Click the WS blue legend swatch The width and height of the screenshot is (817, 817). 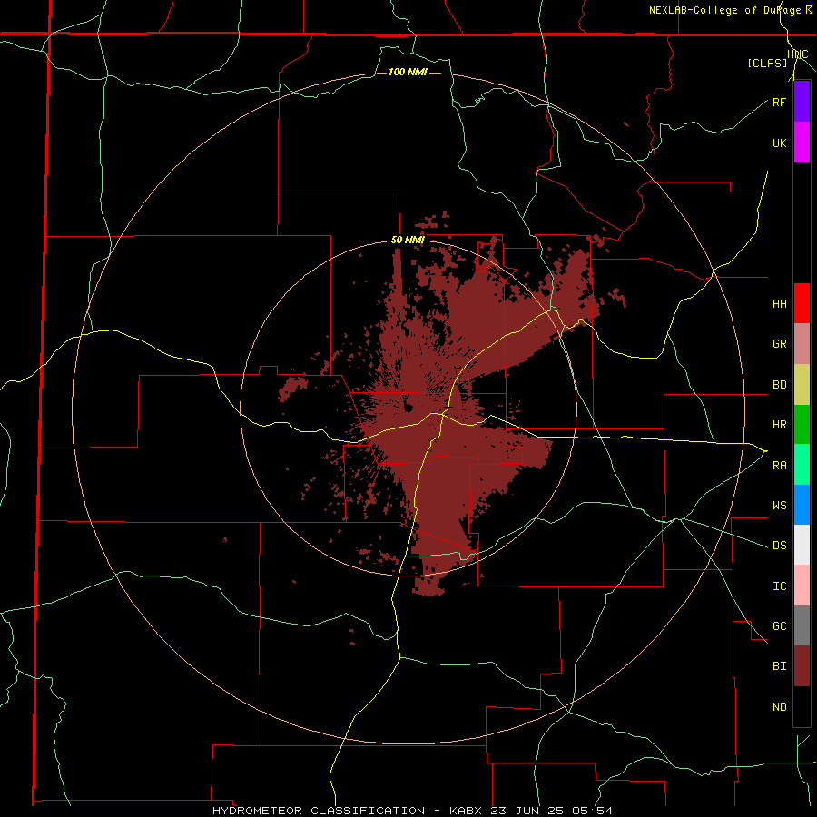(x=802, y=505)
